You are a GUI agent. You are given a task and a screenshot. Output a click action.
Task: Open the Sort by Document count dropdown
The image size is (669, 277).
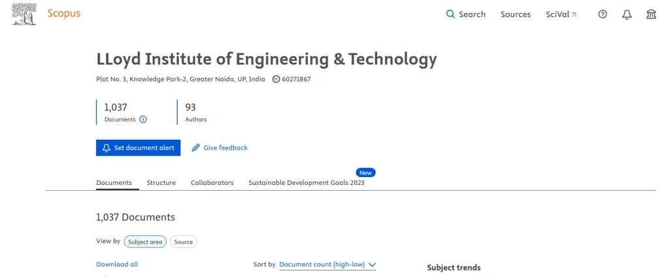(327, 265)
